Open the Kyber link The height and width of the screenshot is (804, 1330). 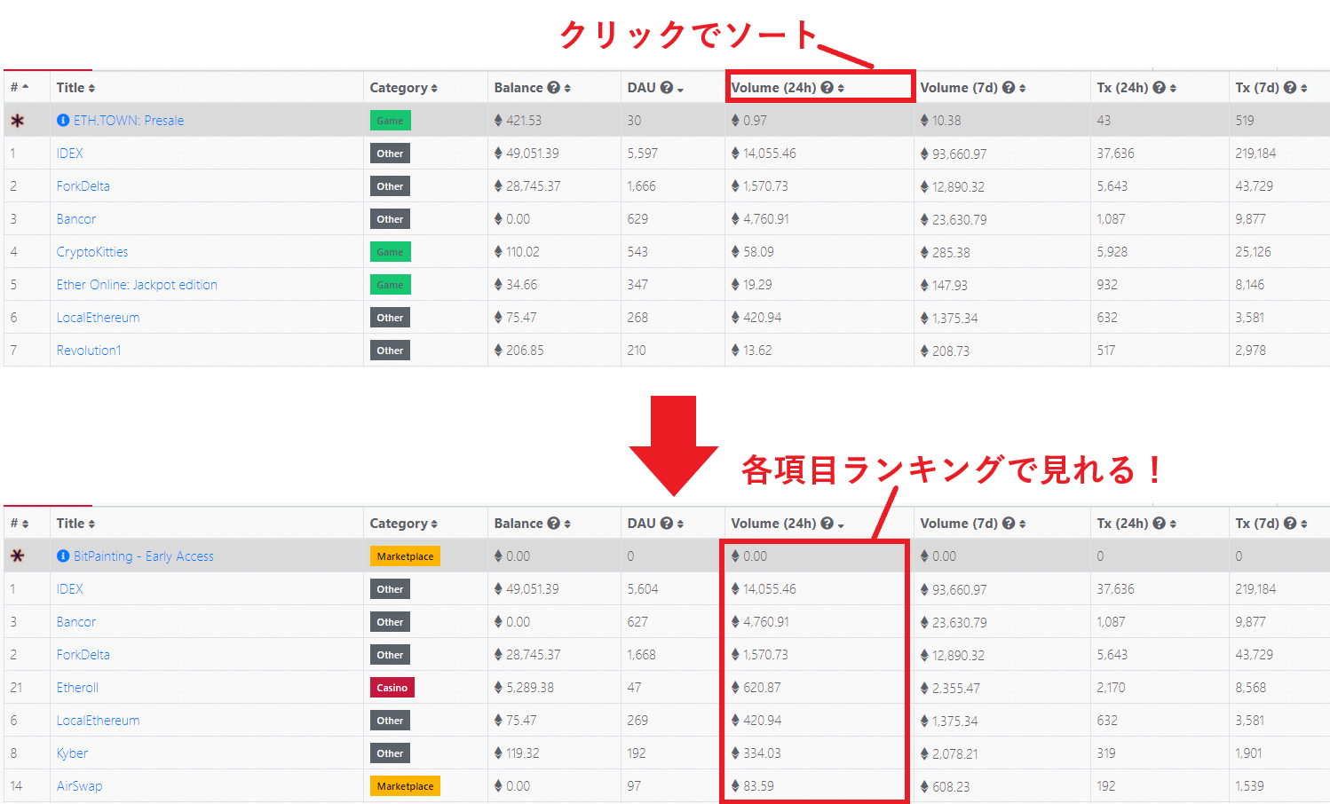(x=72, y=753)
